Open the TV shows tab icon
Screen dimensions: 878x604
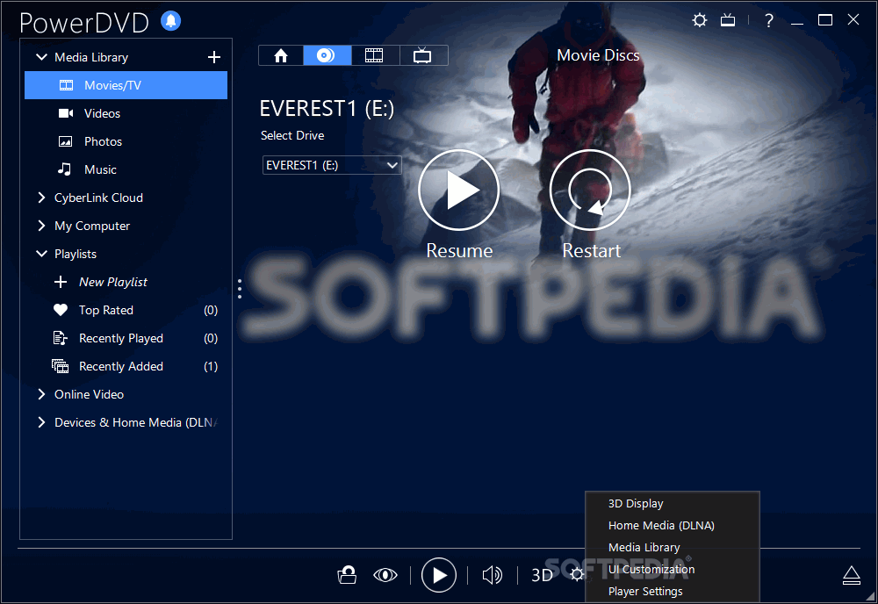(x=423, y=55)
